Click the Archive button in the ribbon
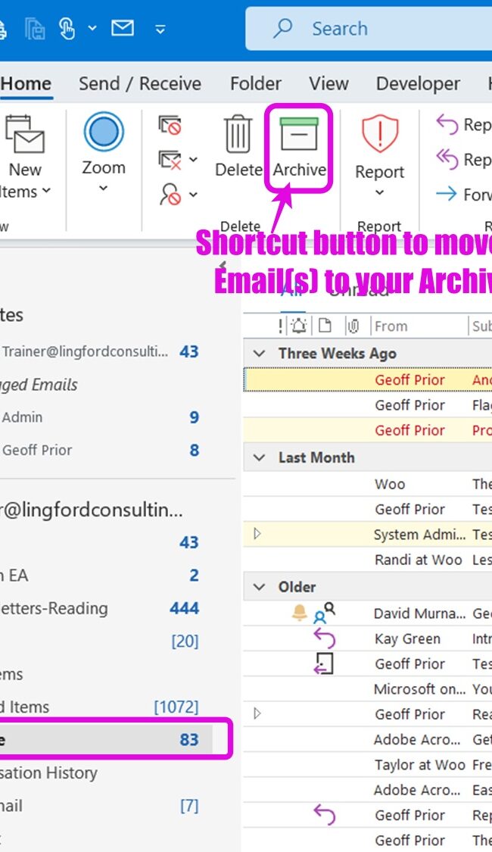This screenshot has width=492, height=852. tap(299, 148)
